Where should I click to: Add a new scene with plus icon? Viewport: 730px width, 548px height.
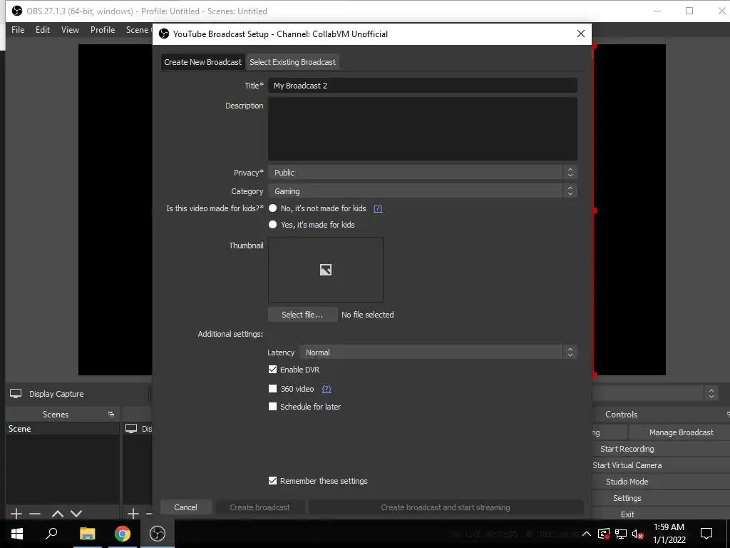[16, 514]
